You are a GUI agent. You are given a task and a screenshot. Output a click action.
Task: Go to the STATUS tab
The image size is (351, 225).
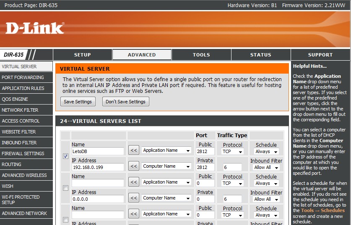[x=260, y=55]
